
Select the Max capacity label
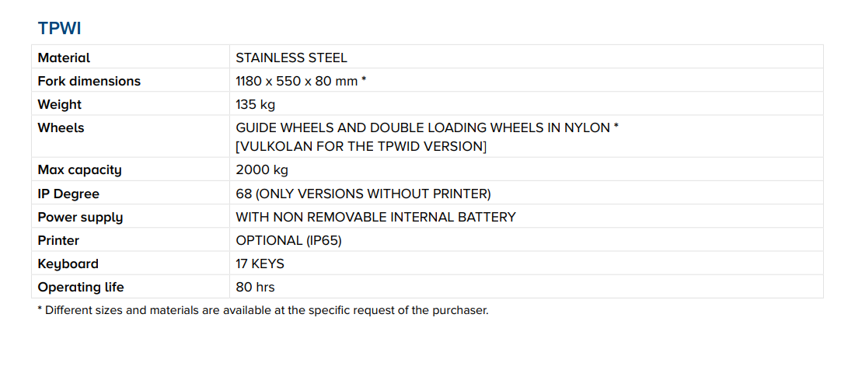[x=79, y=169]
